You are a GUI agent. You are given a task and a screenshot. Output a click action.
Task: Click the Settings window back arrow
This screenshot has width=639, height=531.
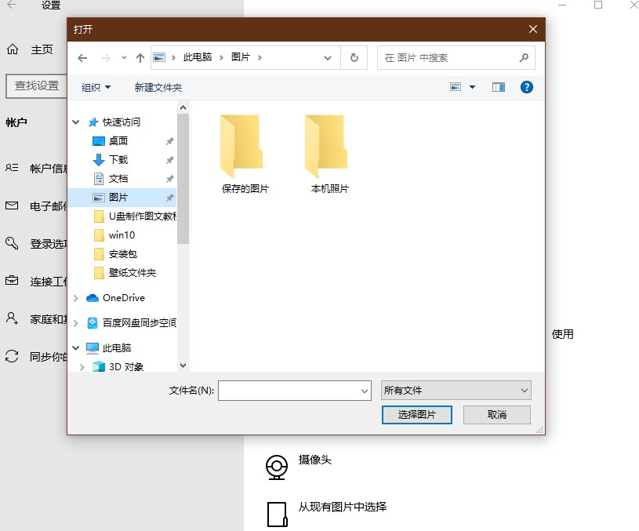coord(13,5)
